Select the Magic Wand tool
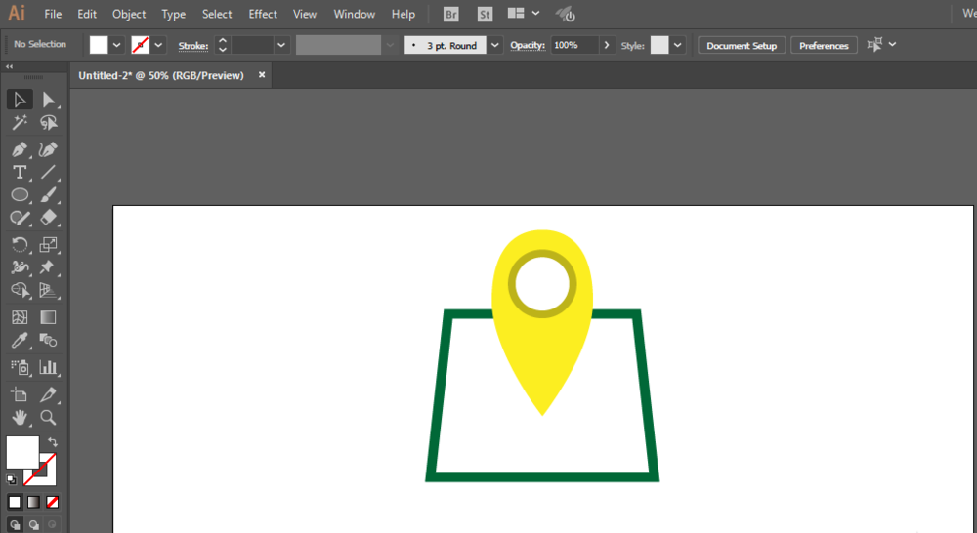The width and height of the screenshot is (977, 533). (x=20, y=123)
